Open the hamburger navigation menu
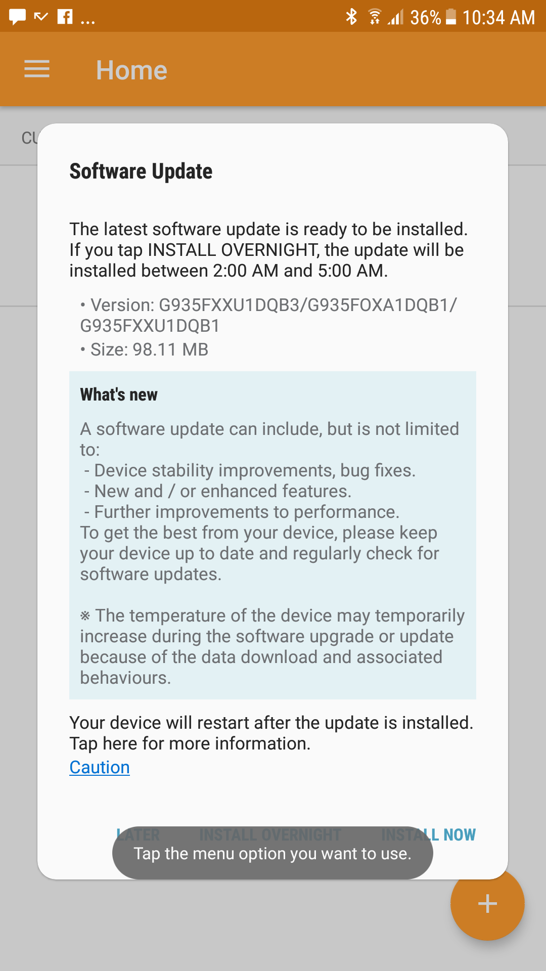Screen dimensions: 546x971 (x=37, y=69)
